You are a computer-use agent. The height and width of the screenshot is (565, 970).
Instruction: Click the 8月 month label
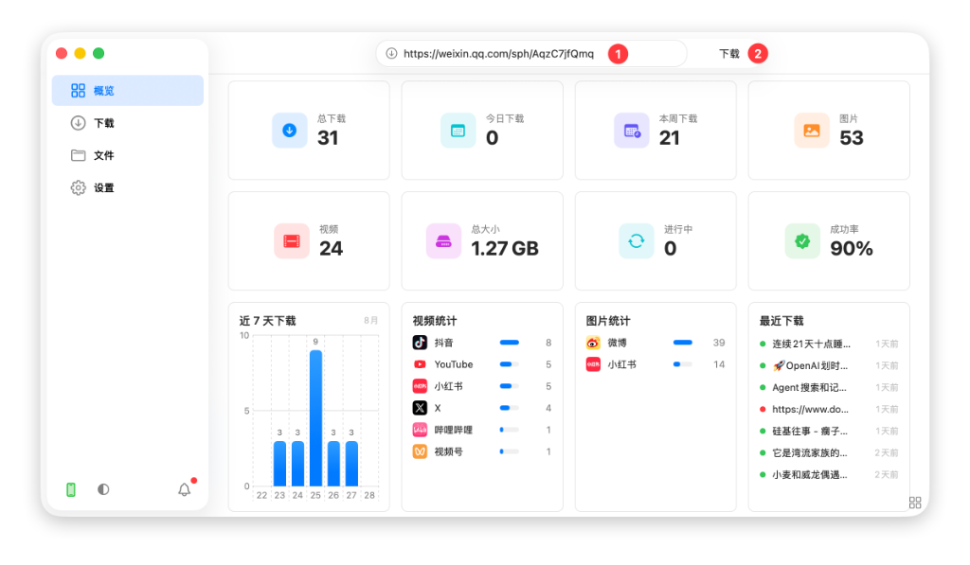click(x=370, y=320)
